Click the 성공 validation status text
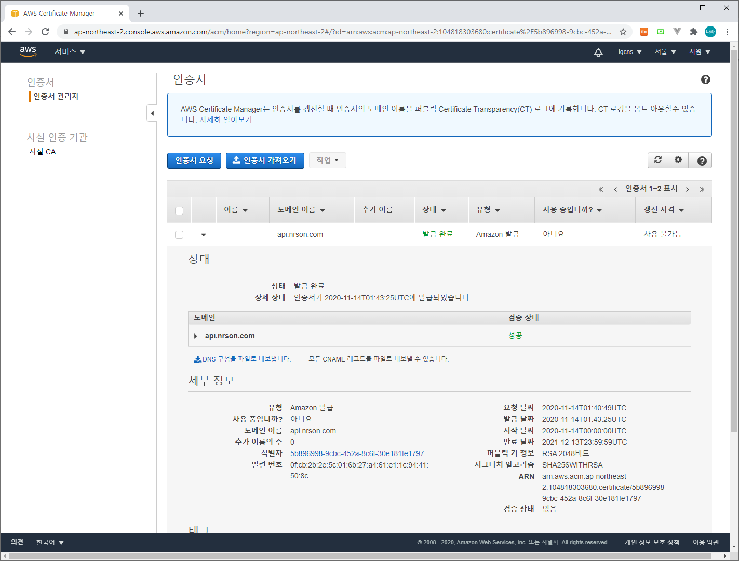This screenshot has width=739, height=561. 515,336
